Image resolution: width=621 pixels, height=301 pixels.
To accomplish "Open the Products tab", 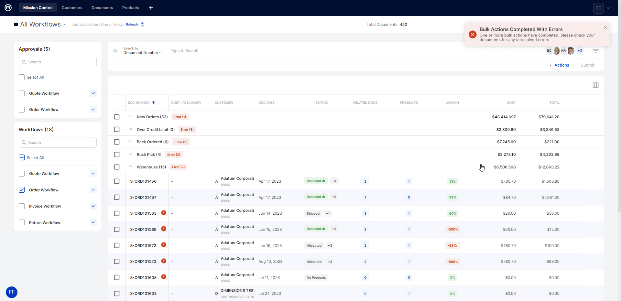I will click(130, 8).
